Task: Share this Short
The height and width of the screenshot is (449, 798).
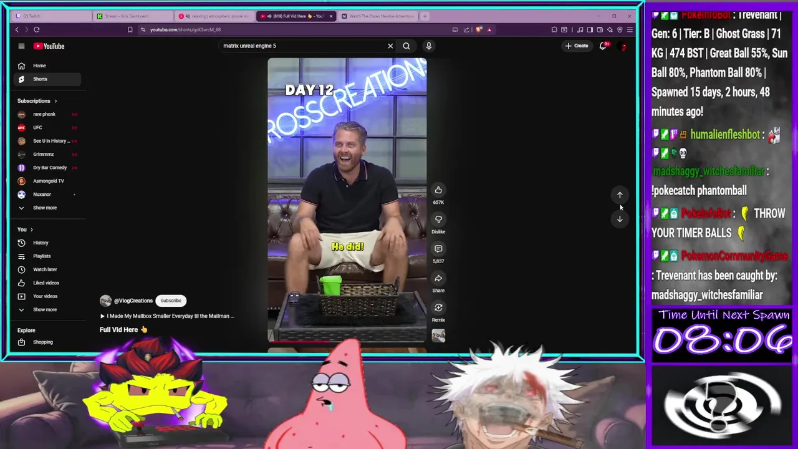Action: [438, 278]
